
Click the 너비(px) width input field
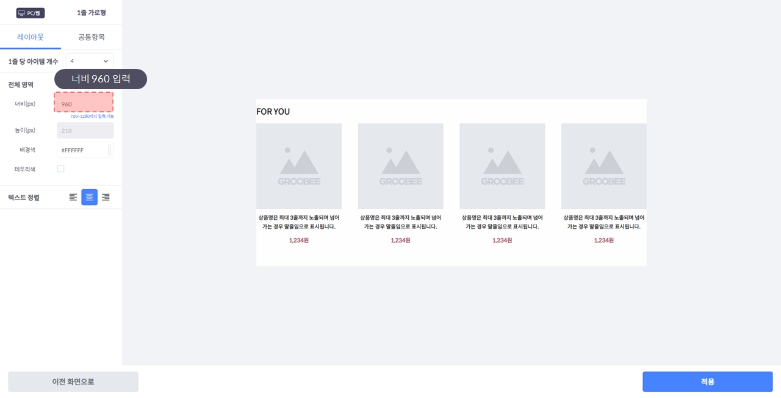point(84,104)
